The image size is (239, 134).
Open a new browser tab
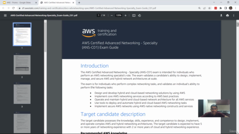[79, 3]
